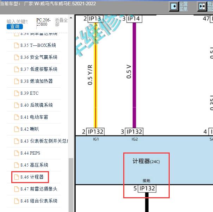Click the IG2 pin label

pos(134,139)
